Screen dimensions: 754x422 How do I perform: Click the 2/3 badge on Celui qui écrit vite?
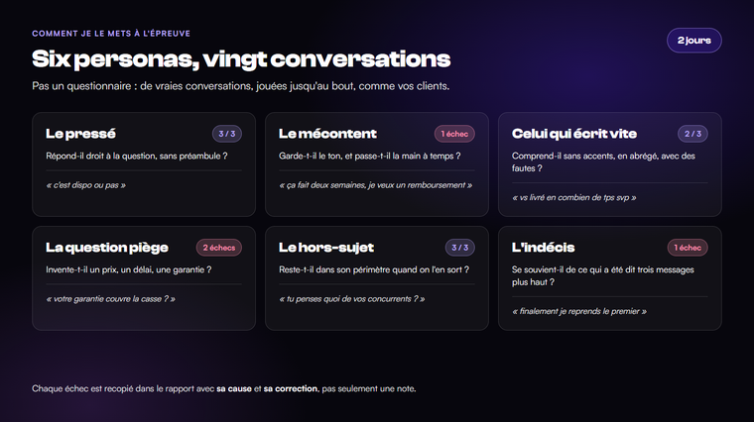pyautogui.click(x=692, y=134)
